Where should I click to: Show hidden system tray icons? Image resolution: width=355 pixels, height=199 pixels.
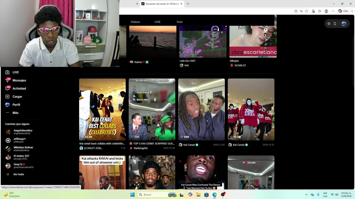pos(306,195)
